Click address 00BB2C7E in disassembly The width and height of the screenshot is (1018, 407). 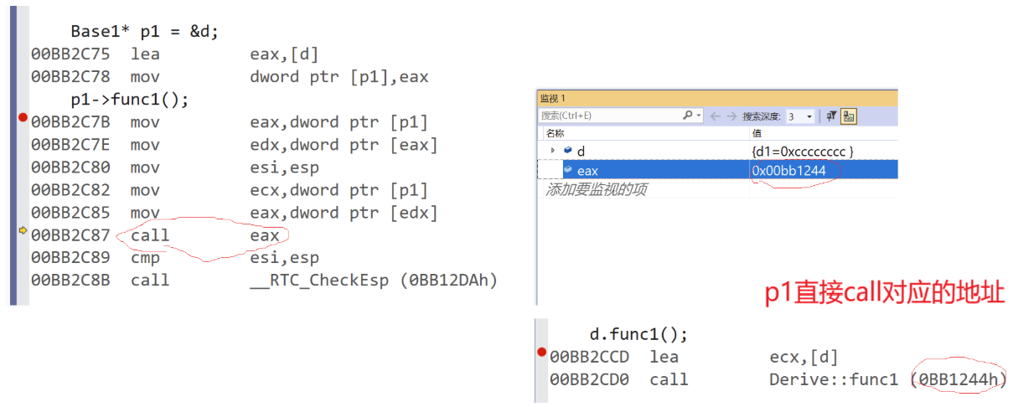[70, 145]
